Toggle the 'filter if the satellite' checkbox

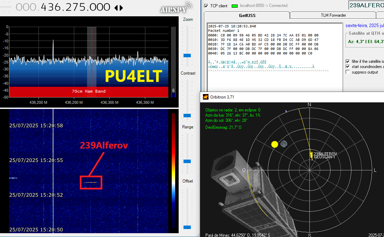pos(348,61)
